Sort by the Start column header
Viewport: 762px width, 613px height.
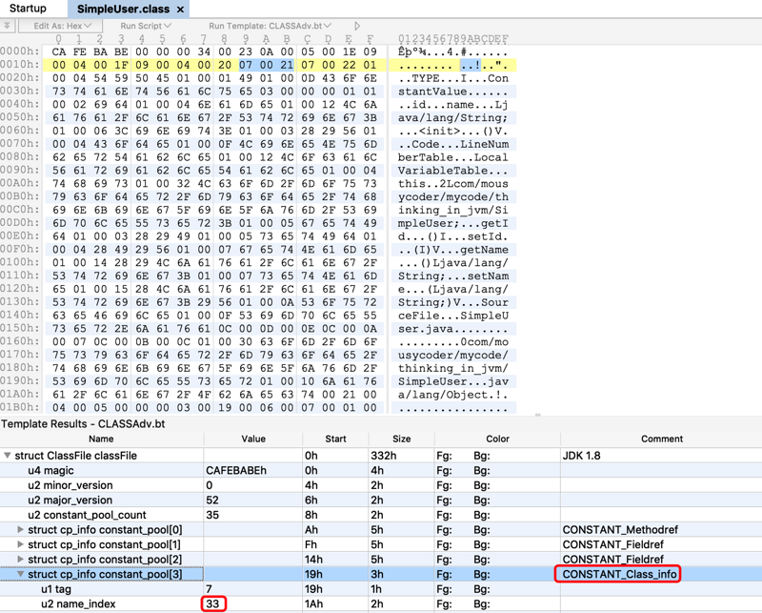point(335,439)
